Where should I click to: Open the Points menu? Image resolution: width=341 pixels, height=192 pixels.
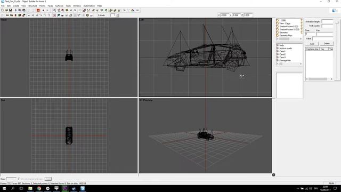(42, 6)
